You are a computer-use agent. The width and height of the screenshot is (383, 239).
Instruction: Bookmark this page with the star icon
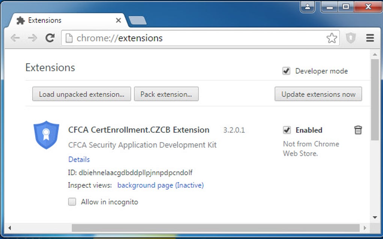coord(332,38)
